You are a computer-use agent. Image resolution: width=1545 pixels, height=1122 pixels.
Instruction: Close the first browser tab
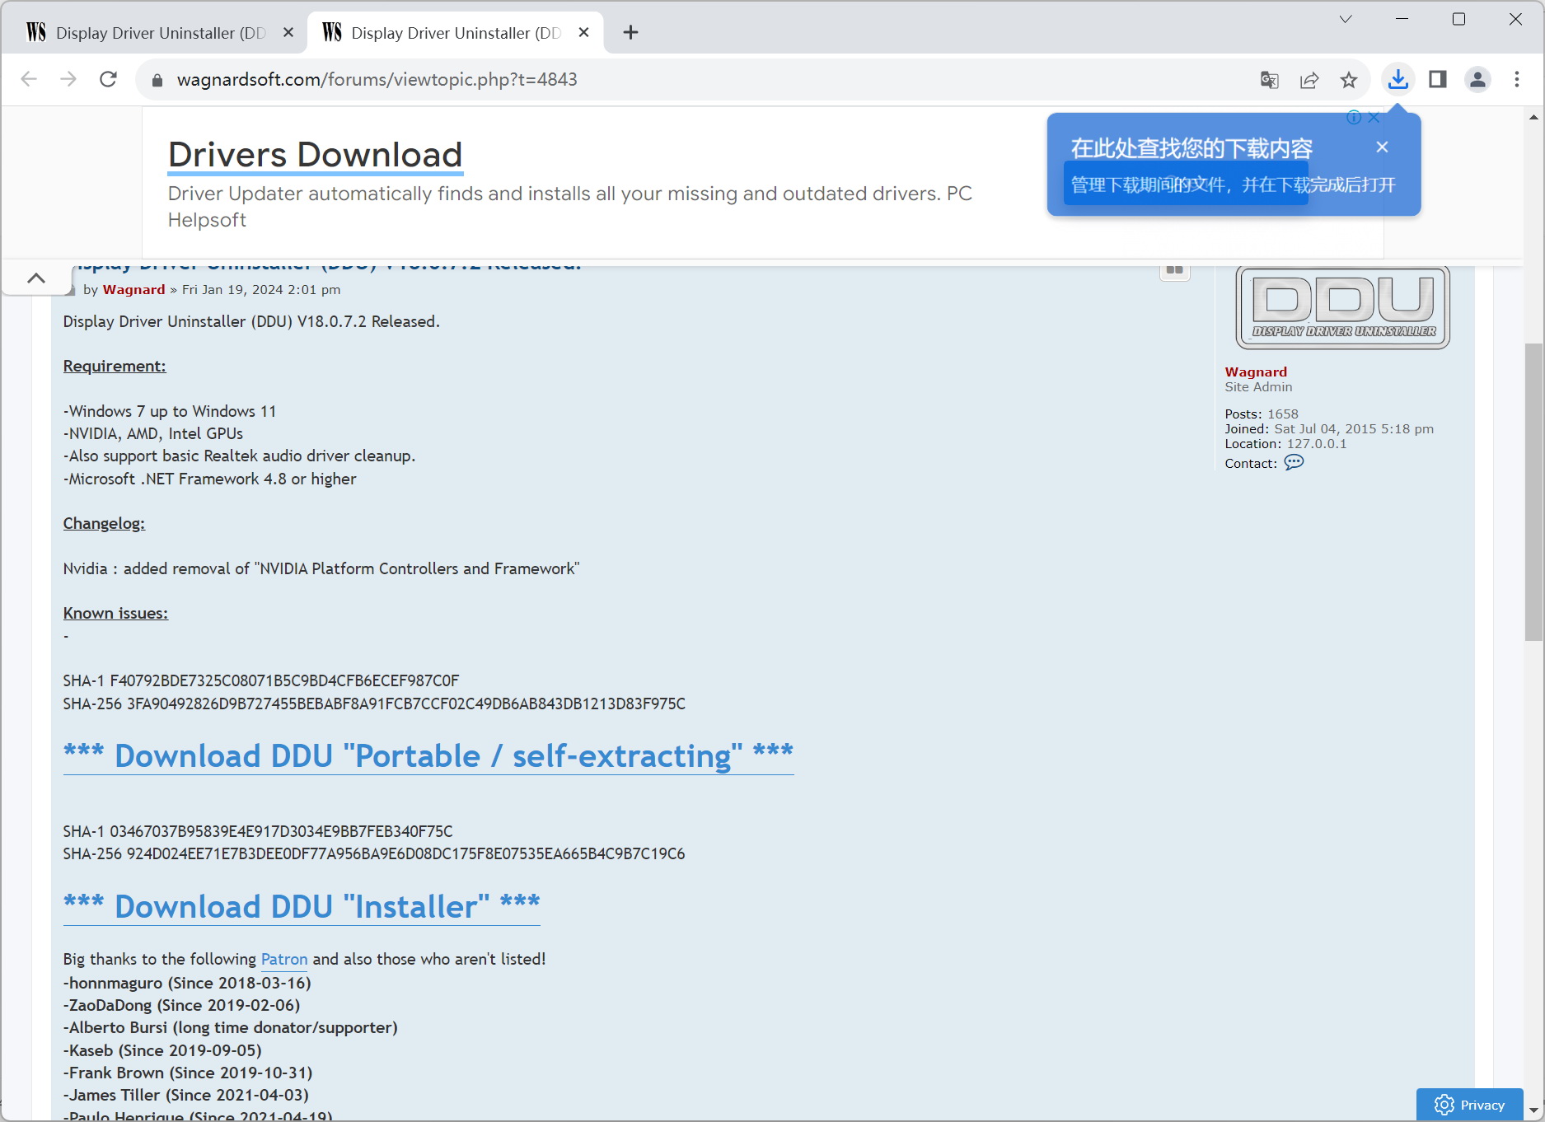coord(288,32)
